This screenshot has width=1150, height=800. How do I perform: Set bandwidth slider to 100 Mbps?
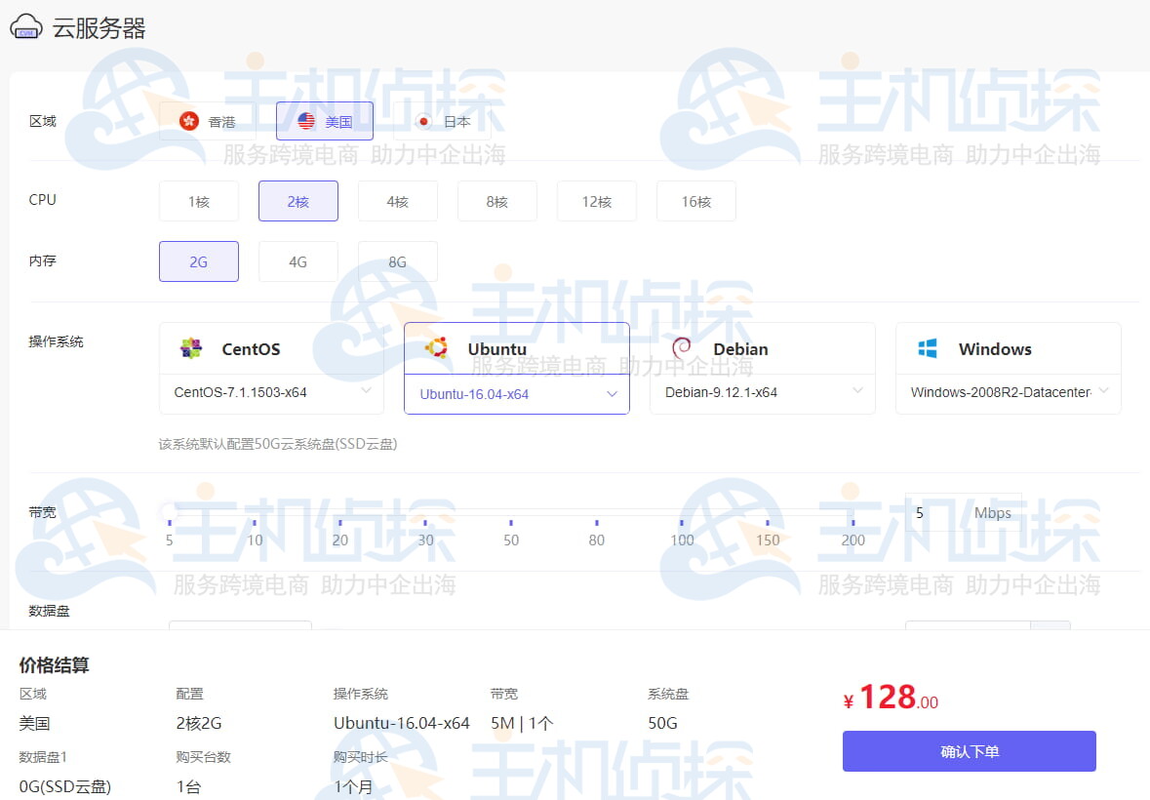pos(682,520)
